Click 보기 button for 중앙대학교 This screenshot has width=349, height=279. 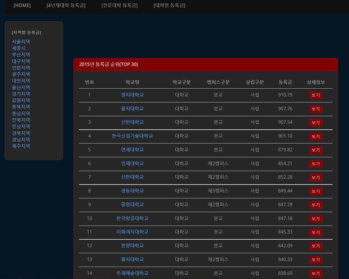click(x=315, y=205)
